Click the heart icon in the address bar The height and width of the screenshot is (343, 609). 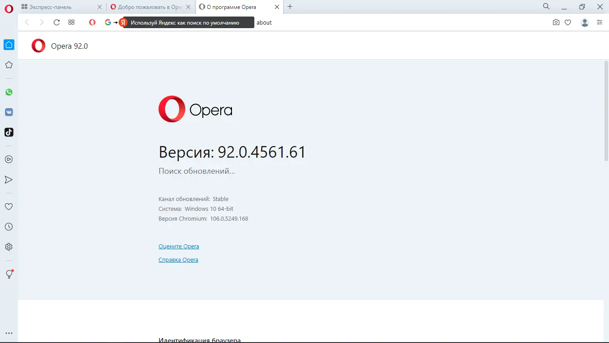tap(568, 22)
